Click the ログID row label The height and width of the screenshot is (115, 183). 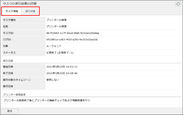7,39
